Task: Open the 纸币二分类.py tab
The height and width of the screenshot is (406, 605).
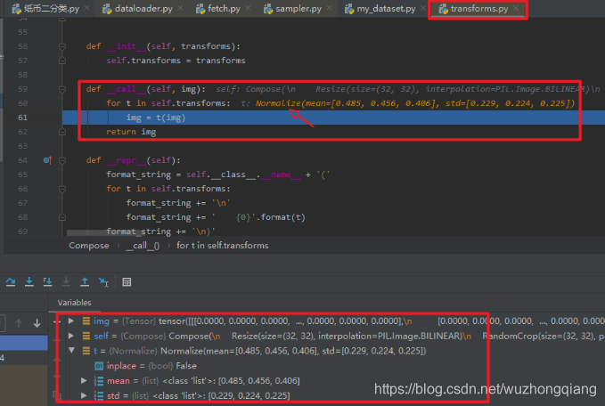Action: [x=45, y=9]
